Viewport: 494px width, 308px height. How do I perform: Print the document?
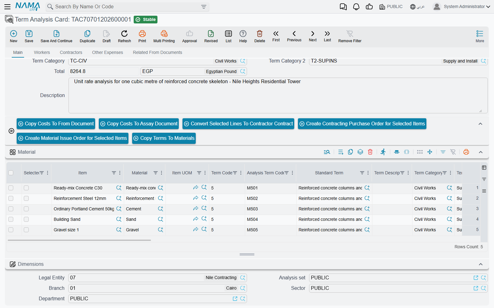coord(142,36)
